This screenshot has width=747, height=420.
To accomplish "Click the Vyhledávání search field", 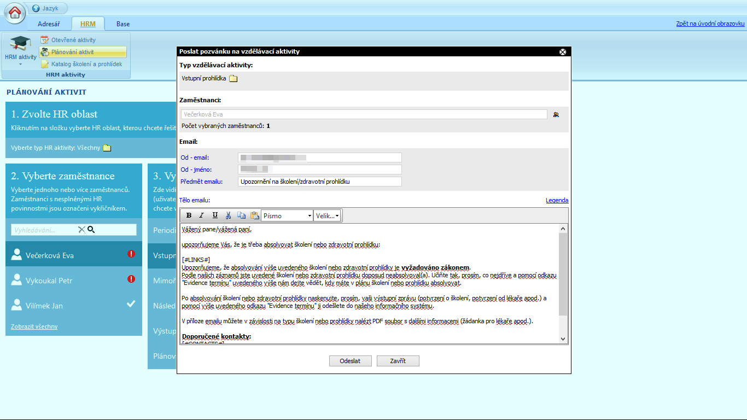I will pyautogui.click(x=45, y=230).
